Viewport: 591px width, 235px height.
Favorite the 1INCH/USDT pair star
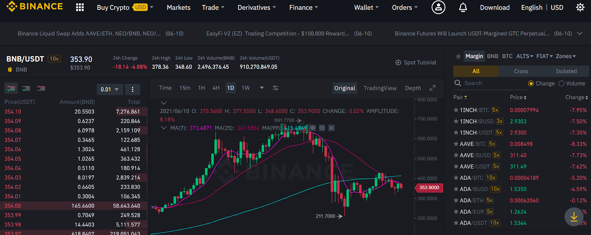tap(456, 132)
